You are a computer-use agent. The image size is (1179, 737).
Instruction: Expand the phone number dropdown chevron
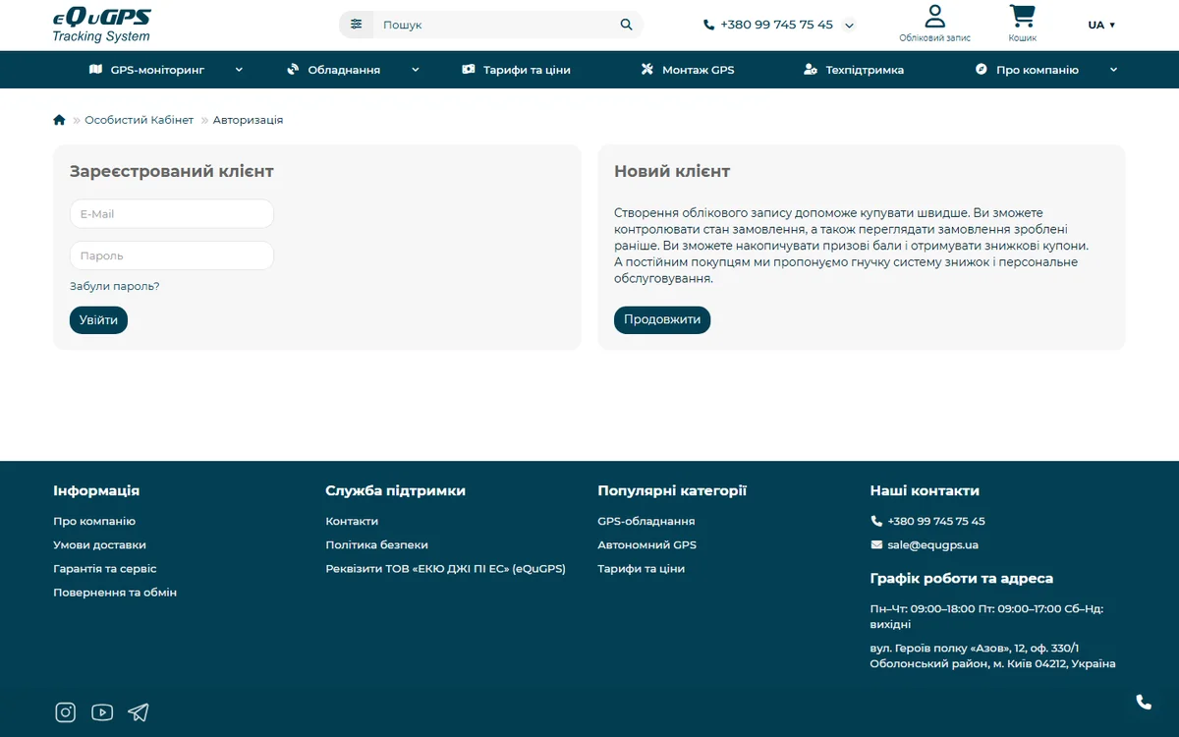(850, 26)
